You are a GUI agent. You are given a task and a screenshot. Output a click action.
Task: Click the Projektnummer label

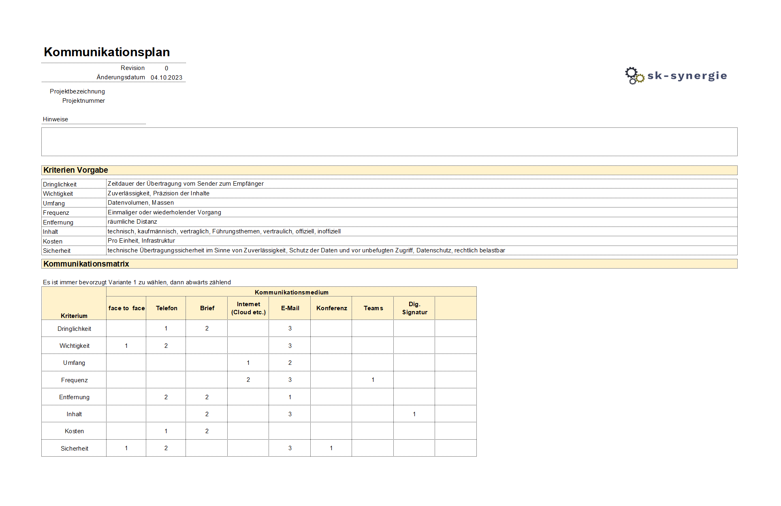[x=83, y=101]
